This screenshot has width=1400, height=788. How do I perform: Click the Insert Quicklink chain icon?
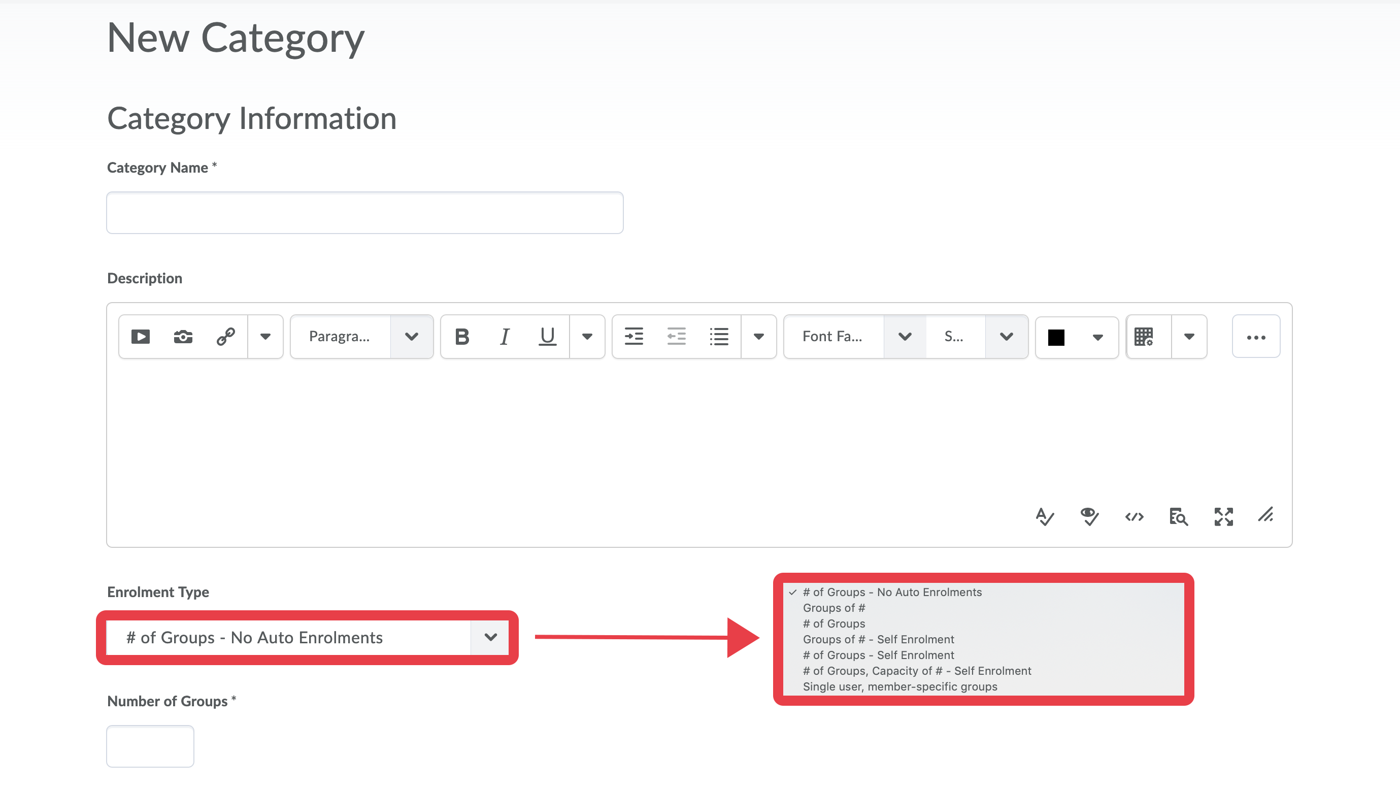tap(225, 337)
